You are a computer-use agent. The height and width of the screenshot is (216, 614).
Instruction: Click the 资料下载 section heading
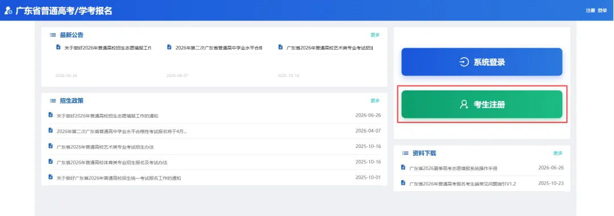[x=424, y=154]
